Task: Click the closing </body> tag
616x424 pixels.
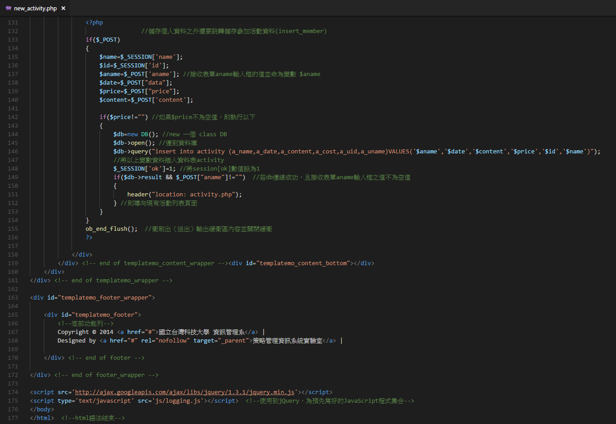Action: pos(42,409)
